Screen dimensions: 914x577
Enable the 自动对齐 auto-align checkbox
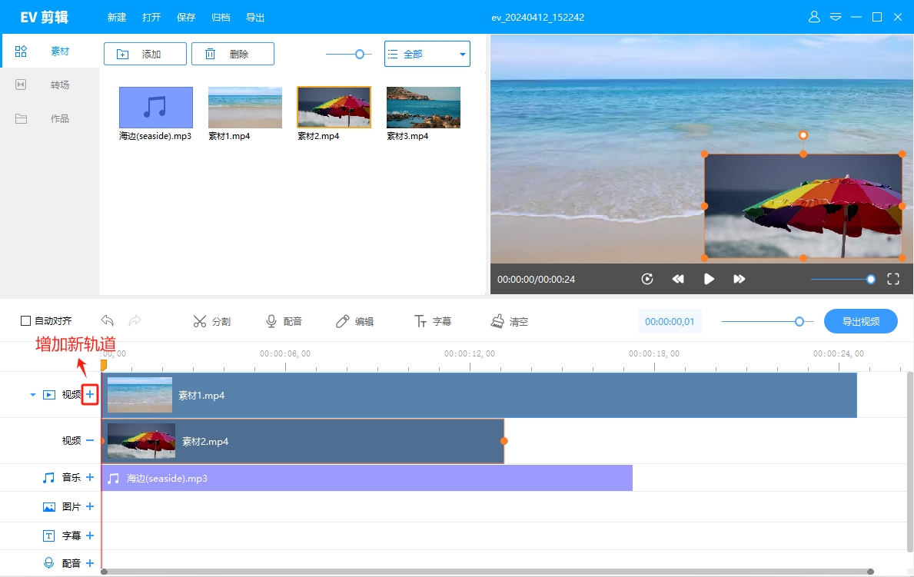tap(25, 321)
